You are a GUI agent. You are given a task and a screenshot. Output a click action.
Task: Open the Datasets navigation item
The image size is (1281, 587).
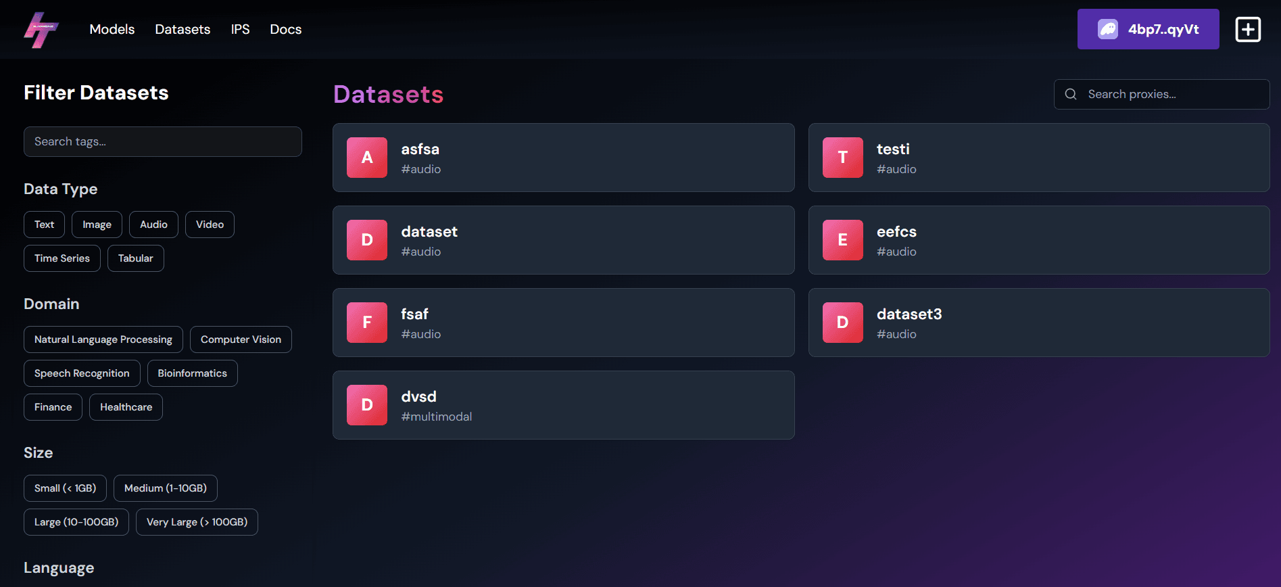[183, 29]
